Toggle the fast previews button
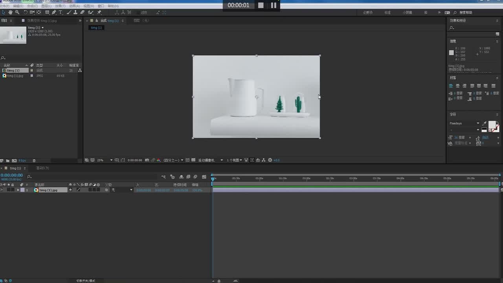The height and width of the screenshot is (283, 503). pos(252,160)
